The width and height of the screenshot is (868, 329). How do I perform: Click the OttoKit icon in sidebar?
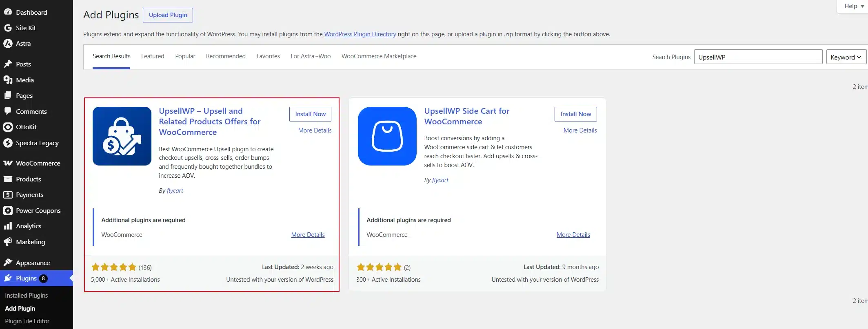point(8,127)
